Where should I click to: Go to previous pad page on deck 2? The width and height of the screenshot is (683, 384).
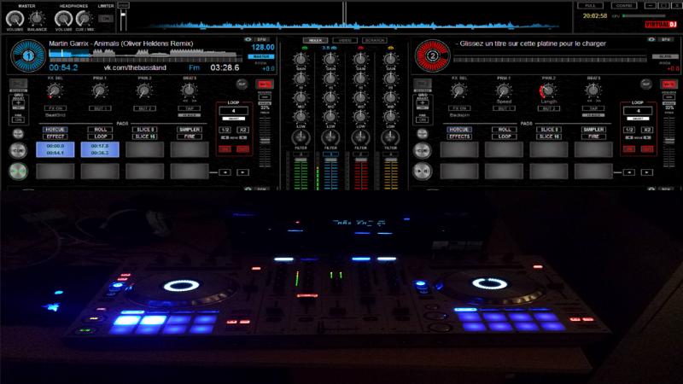[x=629, y=172]
